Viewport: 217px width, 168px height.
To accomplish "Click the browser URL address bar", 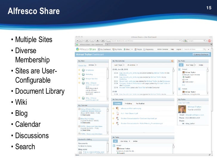I will coord(144,41).
